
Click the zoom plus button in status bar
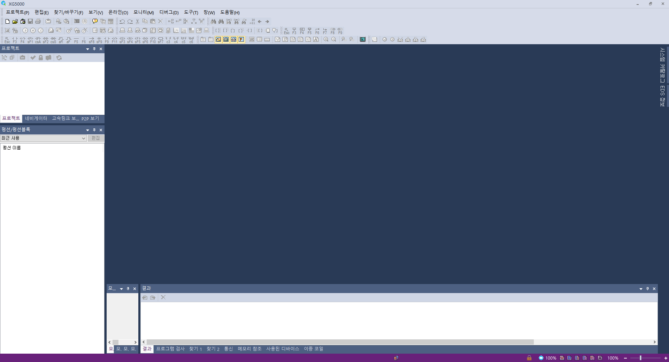tap(666, 358)
